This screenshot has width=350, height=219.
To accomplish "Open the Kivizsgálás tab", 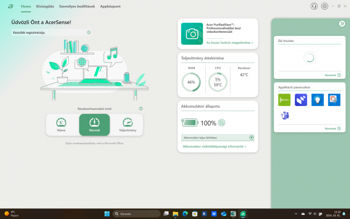I will point(45,6).
